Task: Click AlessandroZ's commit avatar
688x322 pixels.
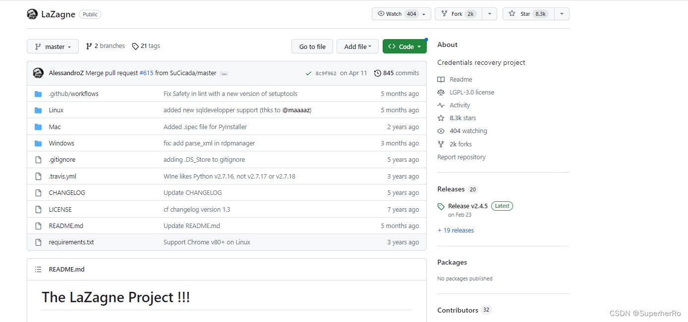Action: (x=38, y=73)
